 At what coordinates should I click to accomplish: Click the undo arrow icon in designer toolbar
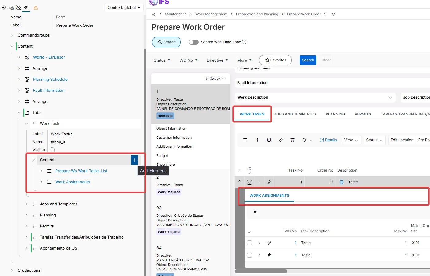4,8
